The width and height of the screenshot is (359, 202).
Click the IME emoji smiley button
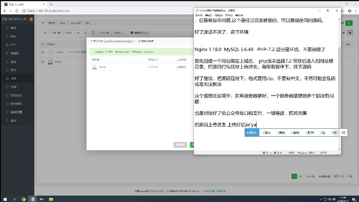pos(344,132)
